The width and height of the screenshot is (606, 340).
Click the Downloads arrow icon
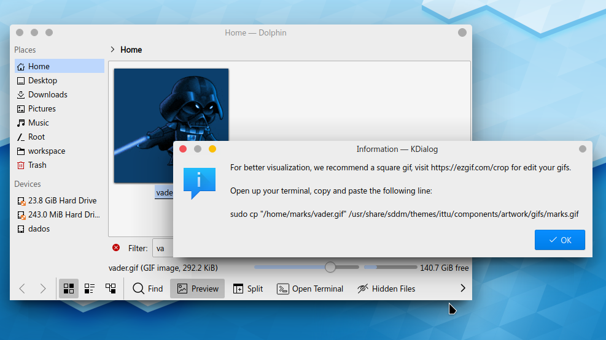[21, 95]
